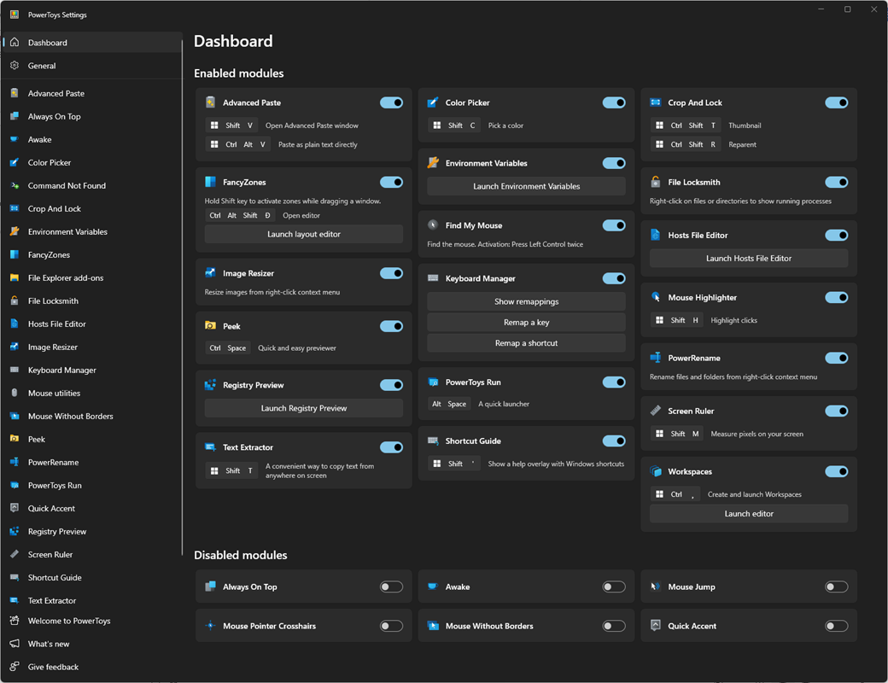This screenshot has width=888, height=683.
Task: Select Dashboard in the navigation sidebar
Action: [x=92, y=43]
